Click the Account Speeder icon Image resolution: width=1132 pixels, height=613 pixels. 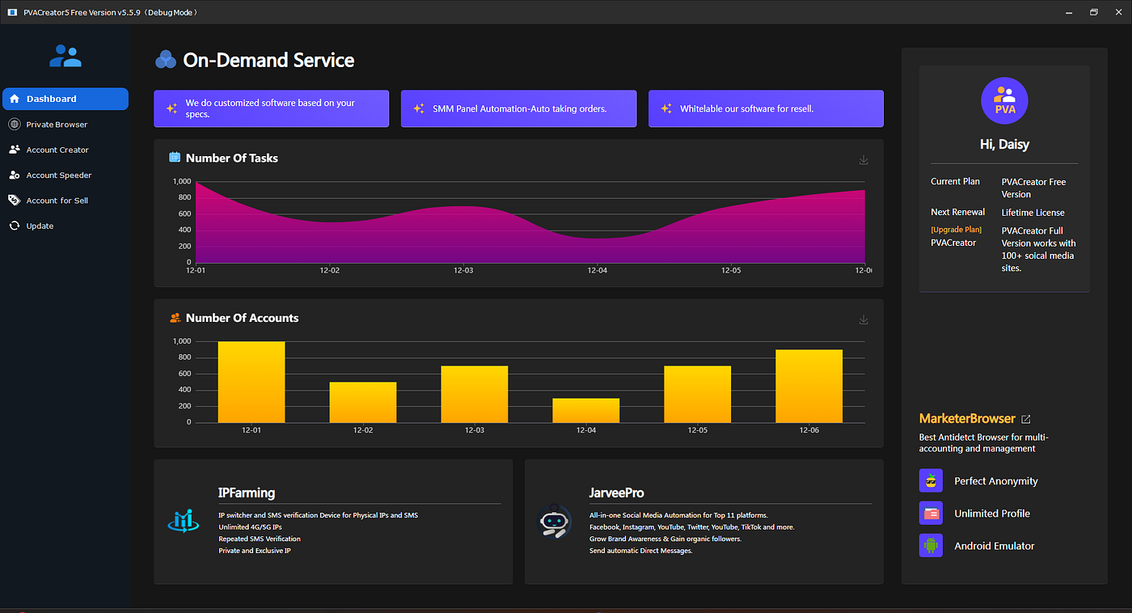click(x=14, y=175)
